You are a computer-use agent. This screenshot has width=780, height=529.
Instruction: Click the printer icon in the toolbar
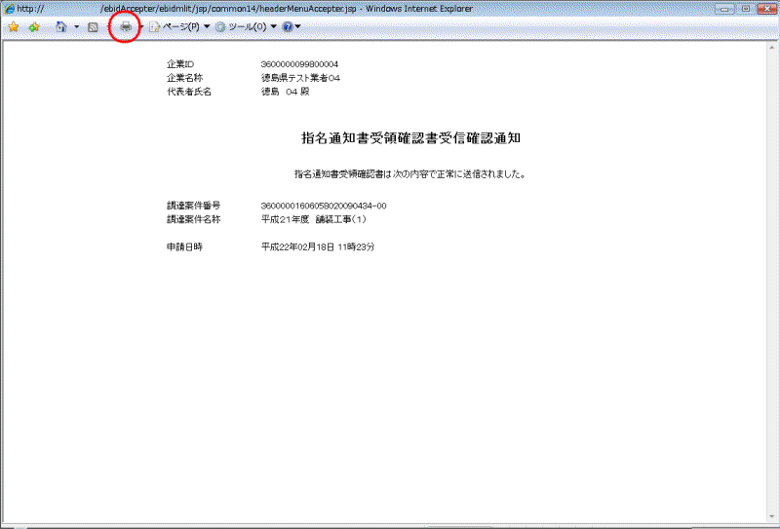pyautogui.click(x=126, y=26)
